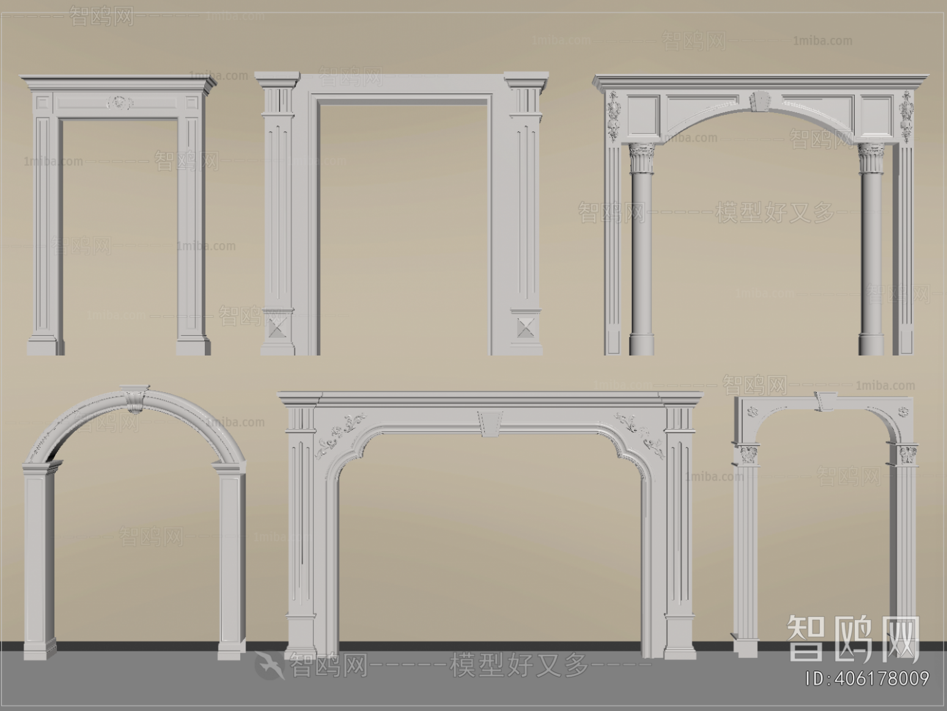Select the wide carved fireplace-style arch
Screen dimensions: 947x711
coord(483,525)
